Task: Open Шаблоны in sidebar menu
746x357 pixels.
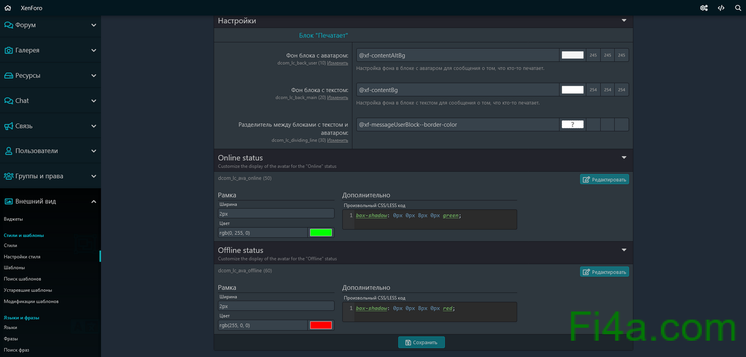Action: point(15,268)
